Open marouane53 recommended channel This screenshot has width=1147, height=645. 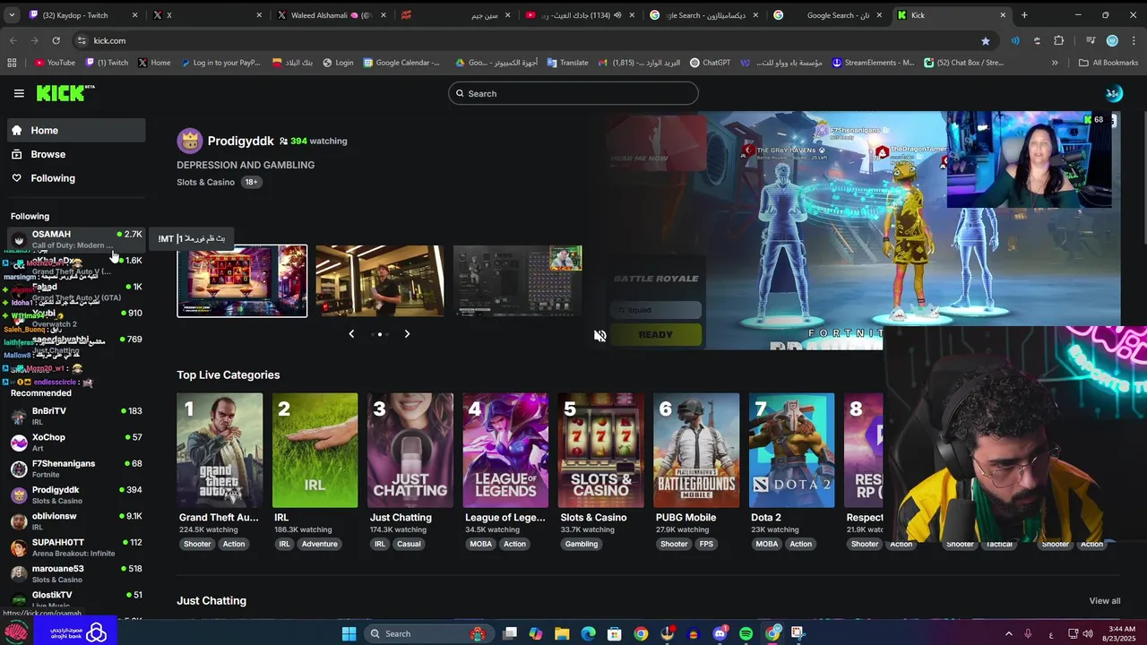click(76, 573)
